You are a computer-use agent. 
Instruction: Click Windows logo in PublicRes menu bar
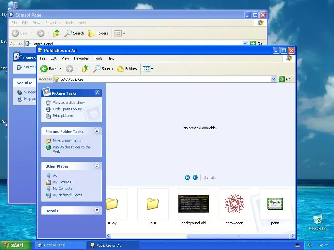click(289, 58)
